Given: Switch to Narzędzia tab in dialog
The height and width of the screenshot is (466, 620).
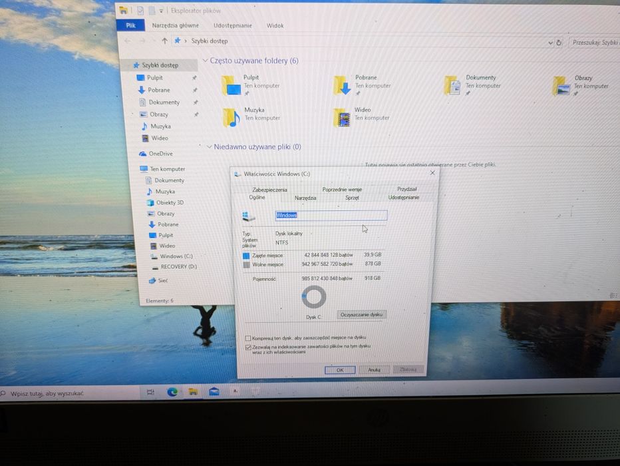Looking at the screenshot, I should pos(305,198).
